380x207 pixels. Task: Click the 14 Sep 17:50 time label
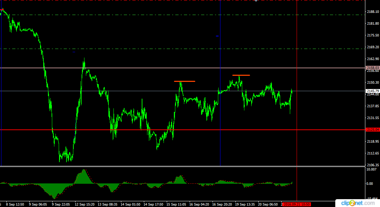tap(153, 204)
